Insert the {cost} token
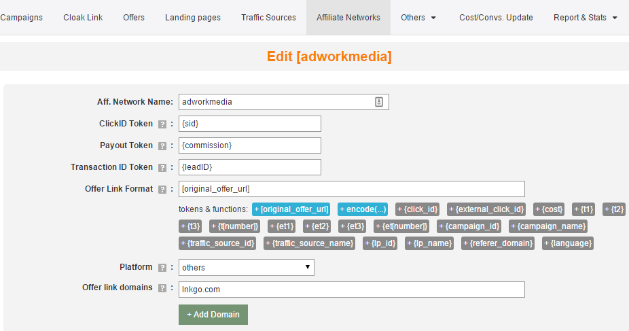 click(x=549, y=209)
